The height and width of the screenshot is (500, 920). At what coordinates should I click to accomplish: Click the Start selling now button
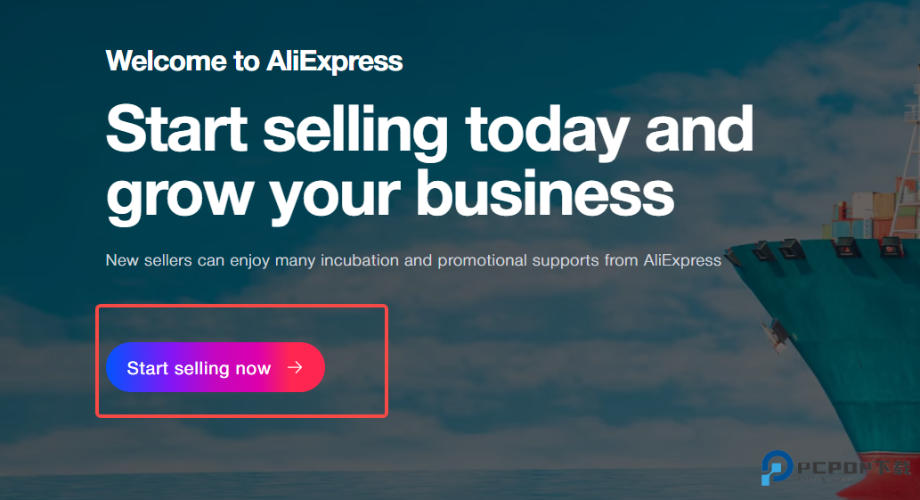[x=216, y=367]
